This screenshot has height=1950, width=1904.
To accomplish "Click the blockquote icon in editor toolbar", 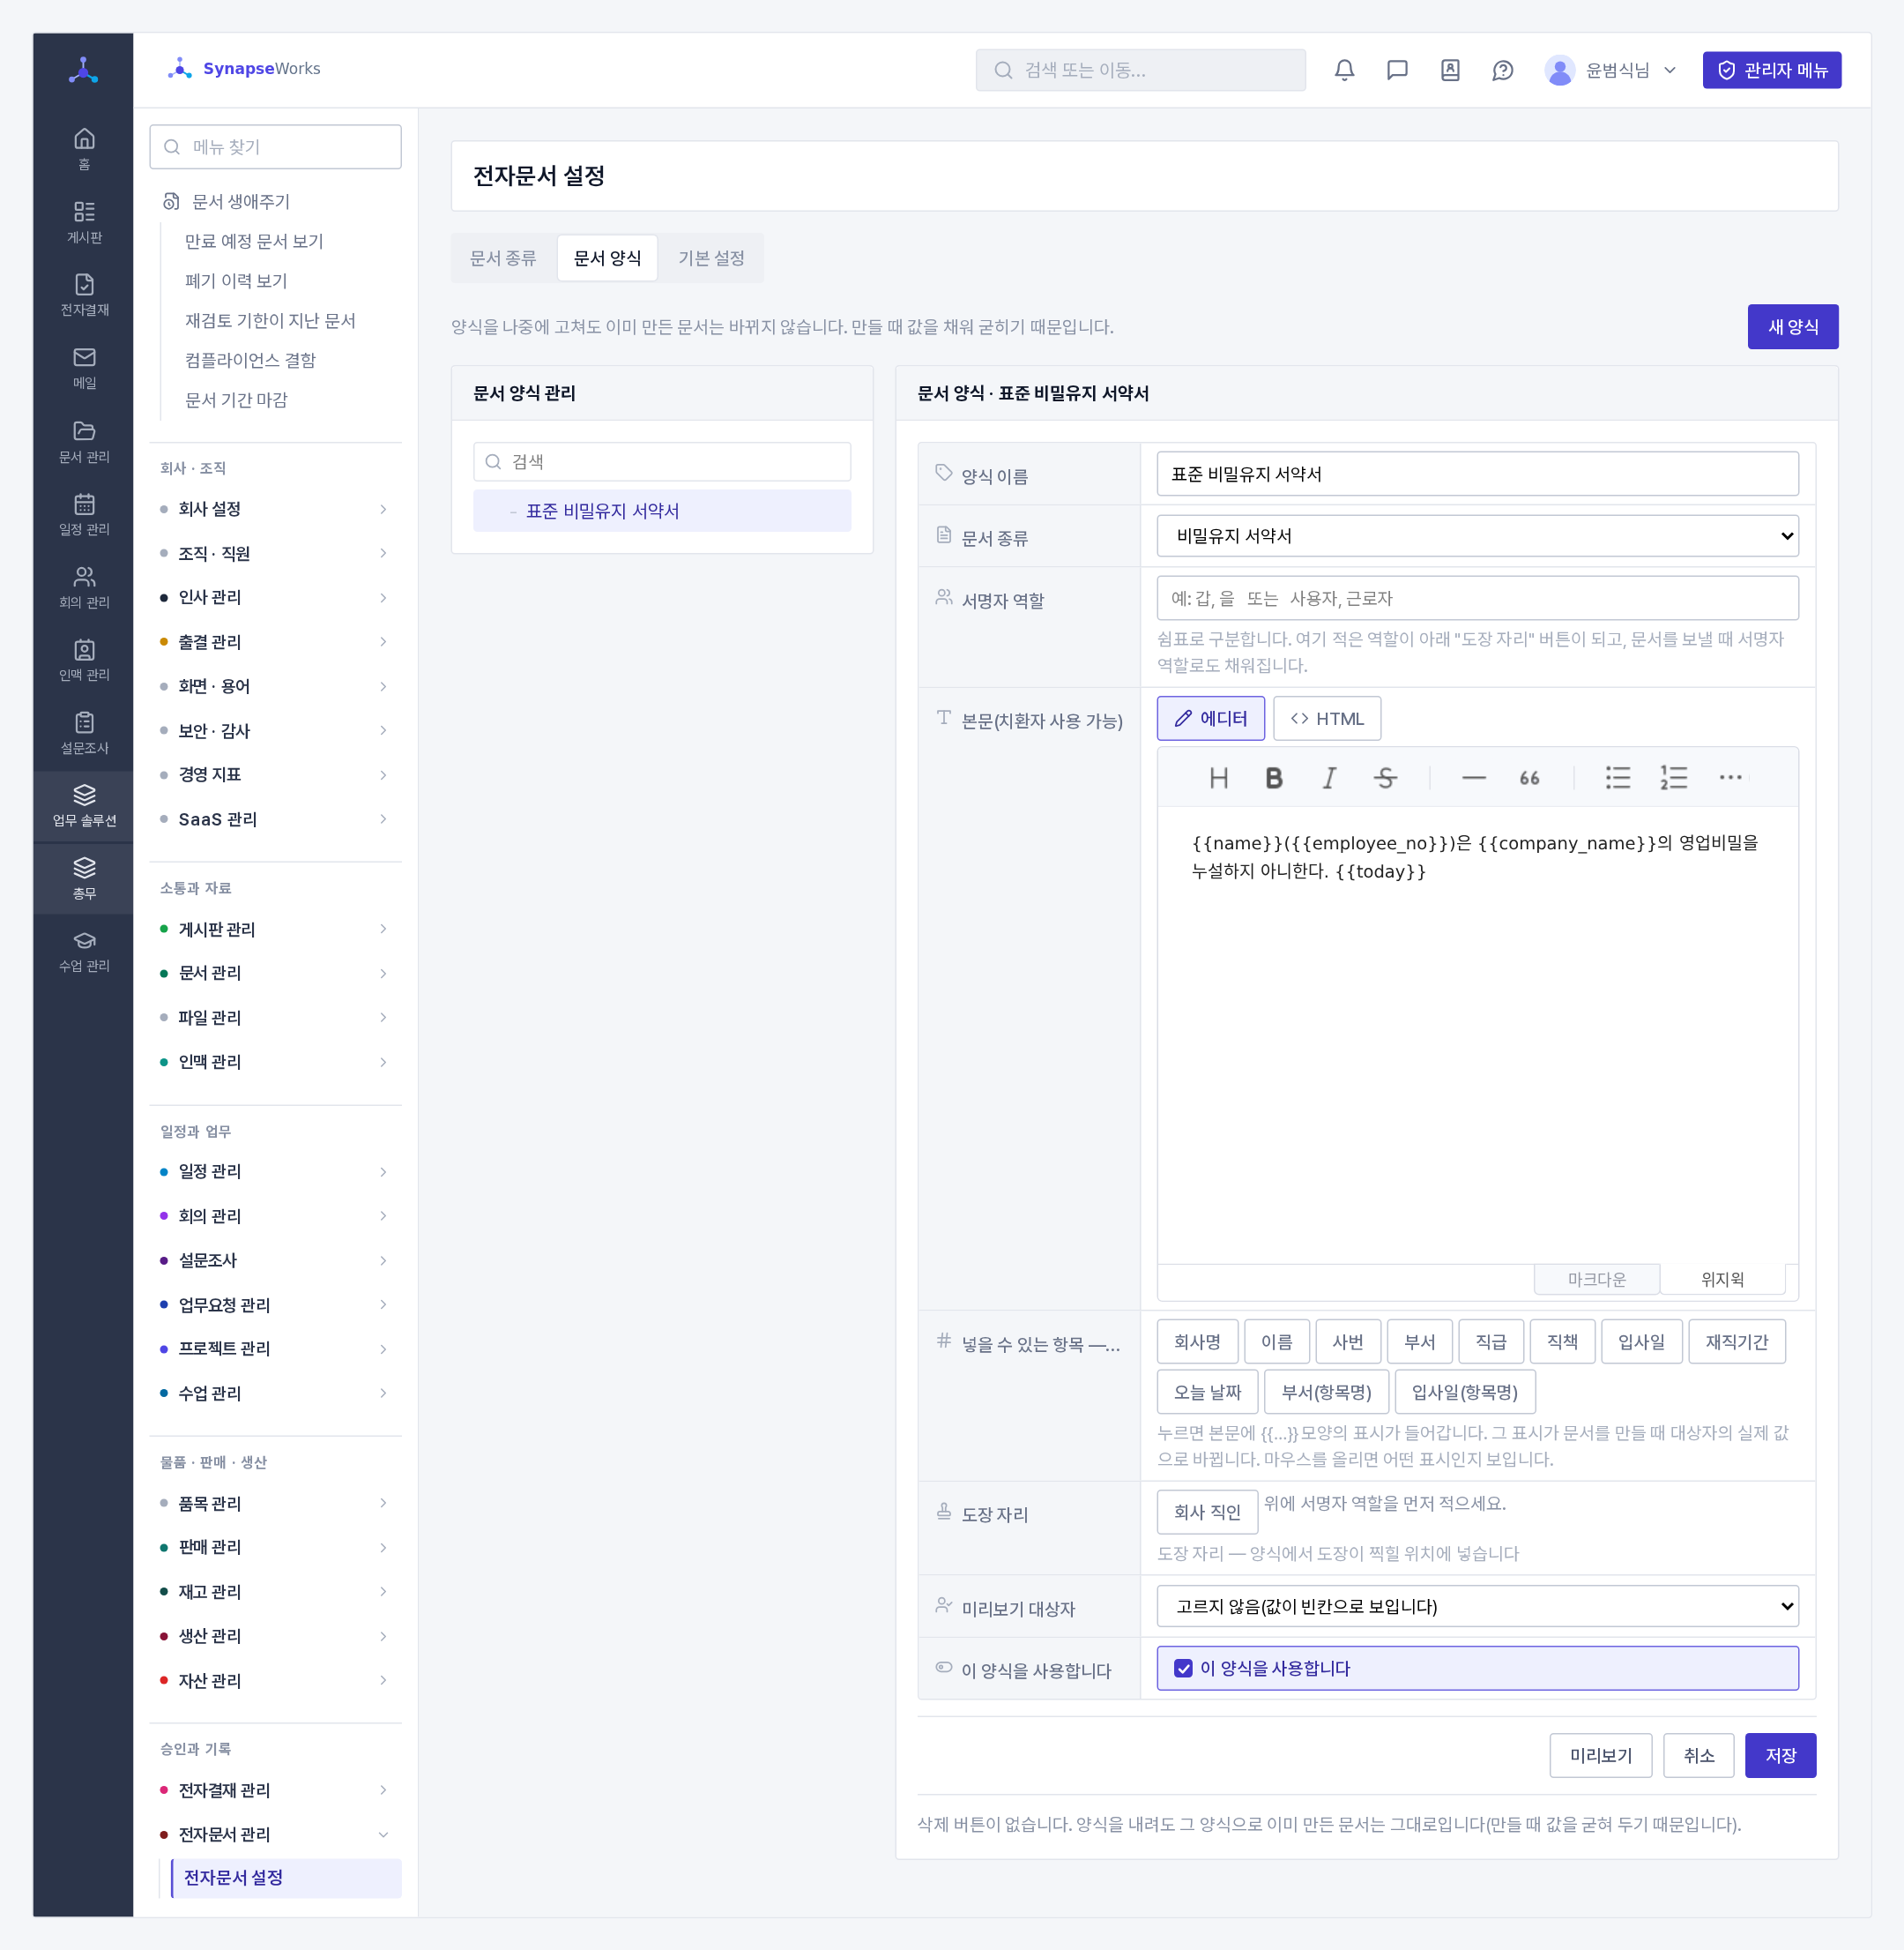I will (x=1529, y=777).
